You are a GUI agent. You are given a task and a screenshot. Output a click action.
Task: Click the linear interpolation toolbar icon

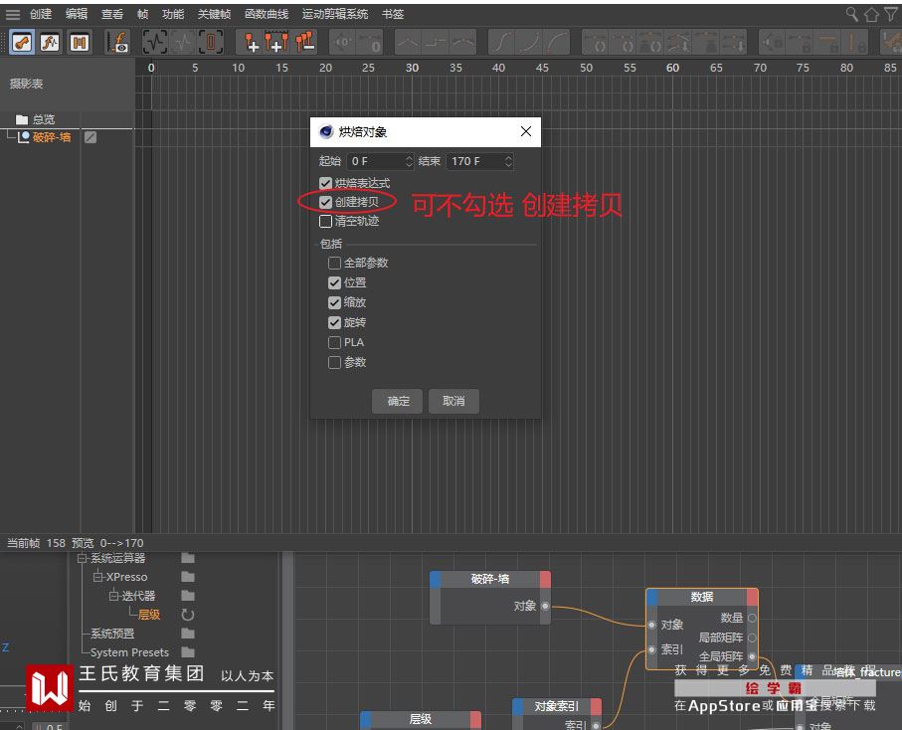click(x=408, y=43)
